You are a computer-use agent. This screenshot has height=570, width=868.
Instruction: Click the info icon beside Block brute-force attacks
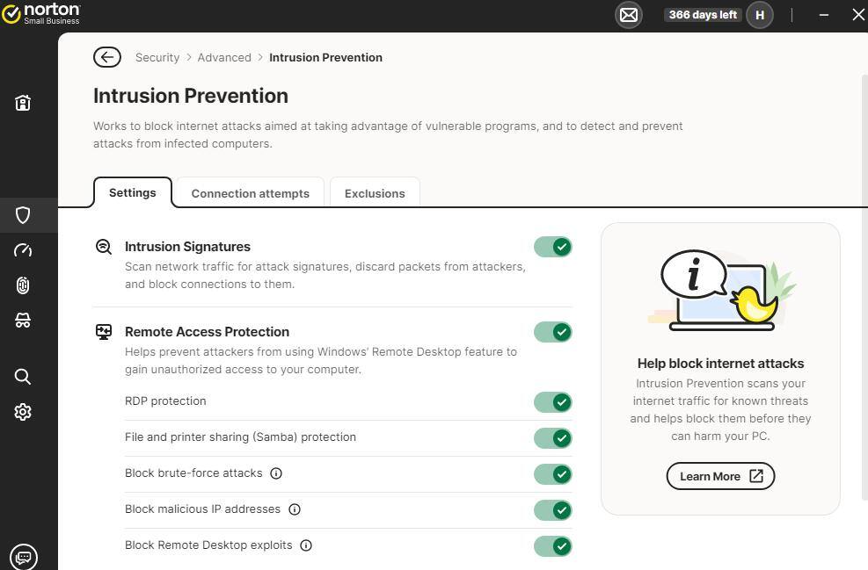pos(276,473)
